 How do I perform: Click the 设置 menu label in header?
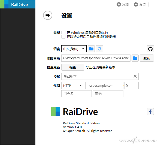pyautogui.click(x=142, y=5)
